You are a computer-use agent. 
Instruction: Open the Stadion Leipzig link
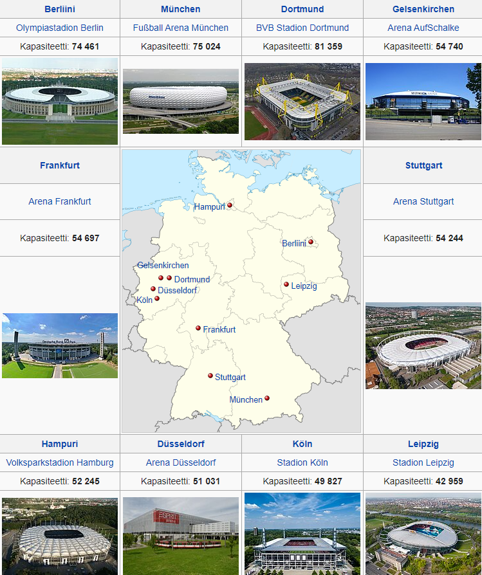(423, 462)
